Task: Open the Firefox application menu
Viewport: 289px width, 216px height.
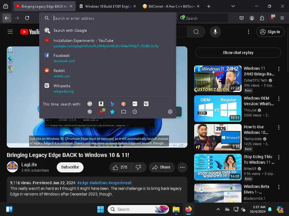Action: 282,18
